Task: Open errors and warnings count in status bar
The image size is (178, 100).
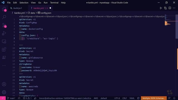Action: point(27,98)
